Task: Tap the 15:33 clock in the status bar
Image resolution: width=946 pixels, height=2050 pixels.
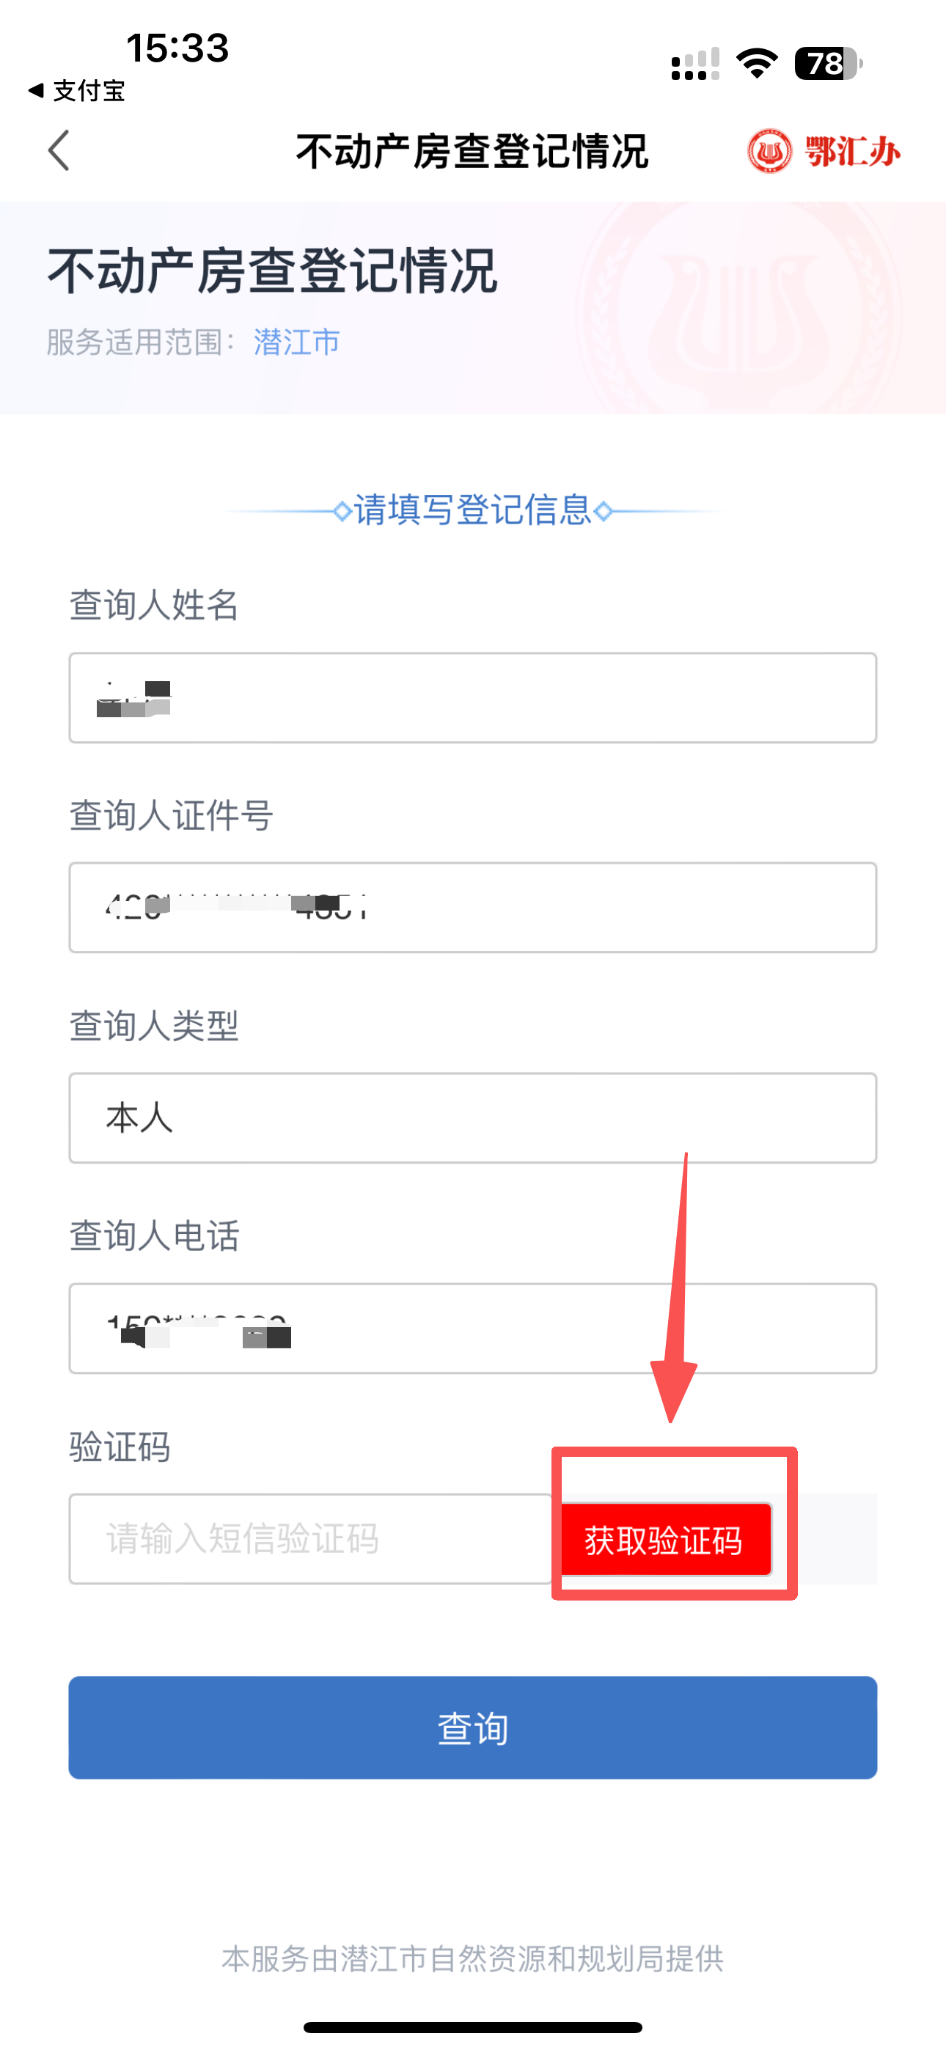Action: tap(177, 48)
